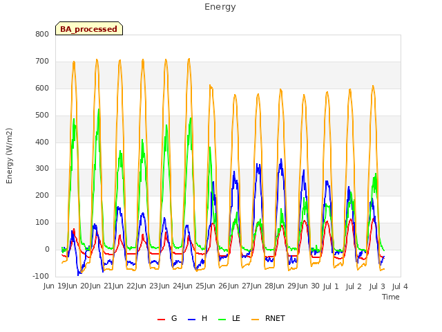Image resolution: width=442 pixels, height=332 pixels.
Task: Click the green LE legend swatch
Action: pyautogui.click(x=222, y=320)
